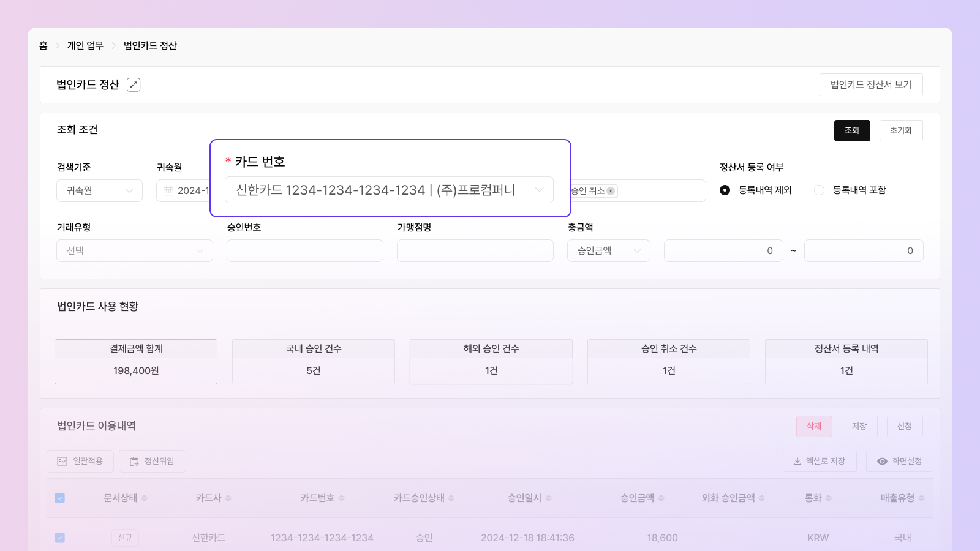Screen dimensions: 980x551
Task: Focus the 가맹점명 input field
Action: (x=475, y=251)
